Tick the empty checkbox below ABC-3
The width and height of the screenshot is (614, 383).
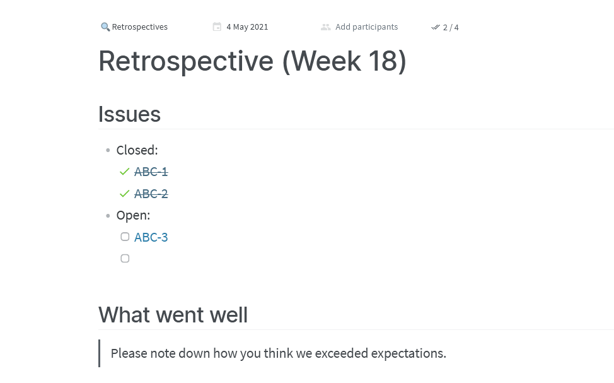click(x=125, y=258)
